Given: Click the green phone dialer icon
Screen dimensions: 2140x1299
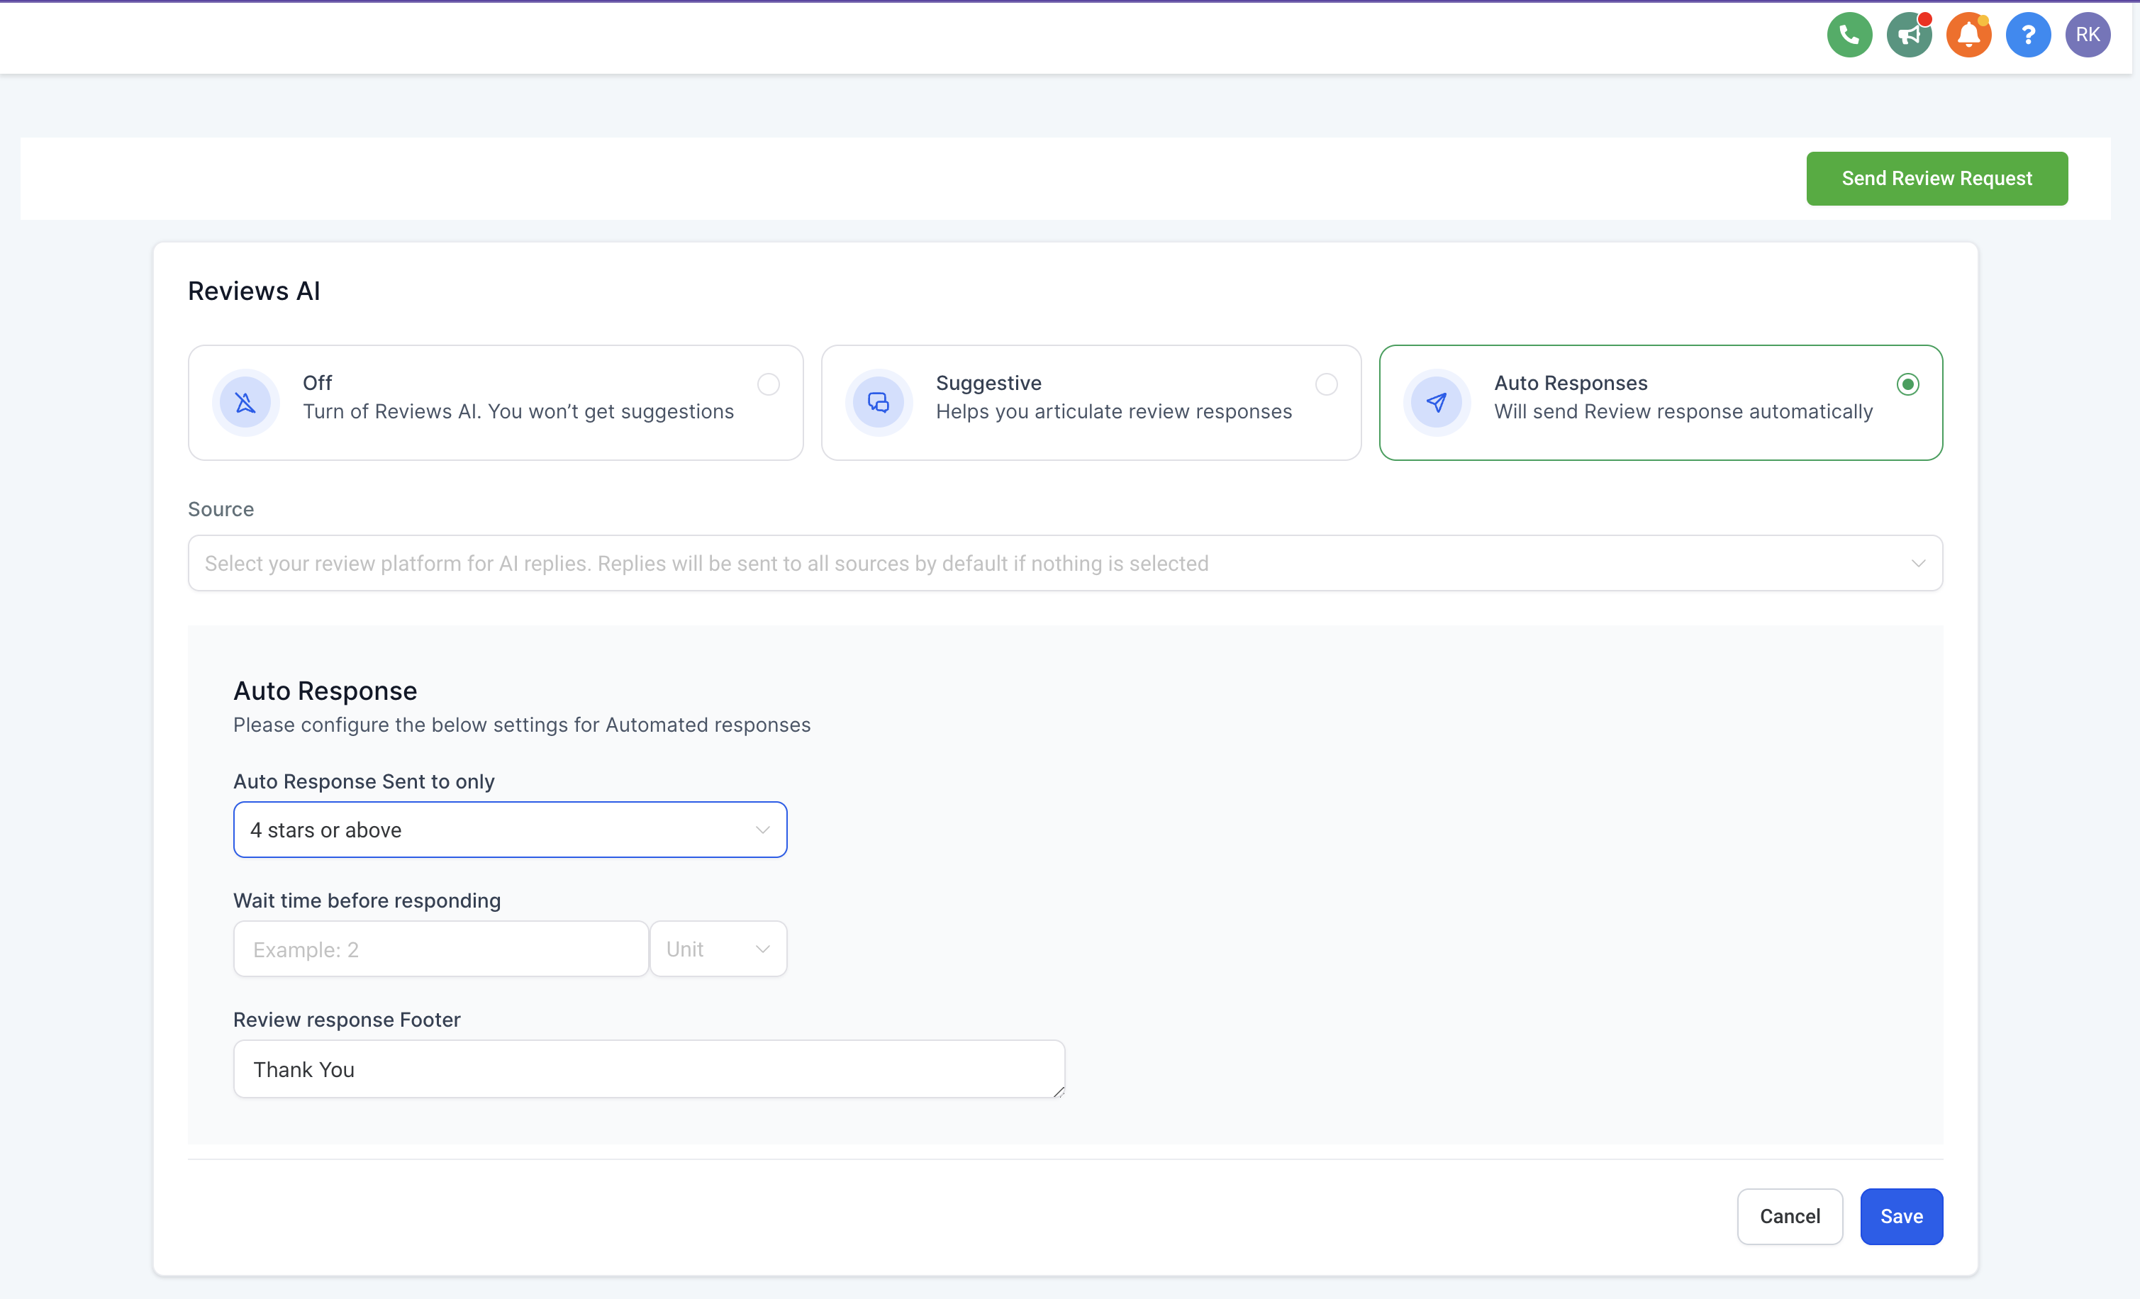Looking at the screenshot, I should click(x=1849, y=35).
